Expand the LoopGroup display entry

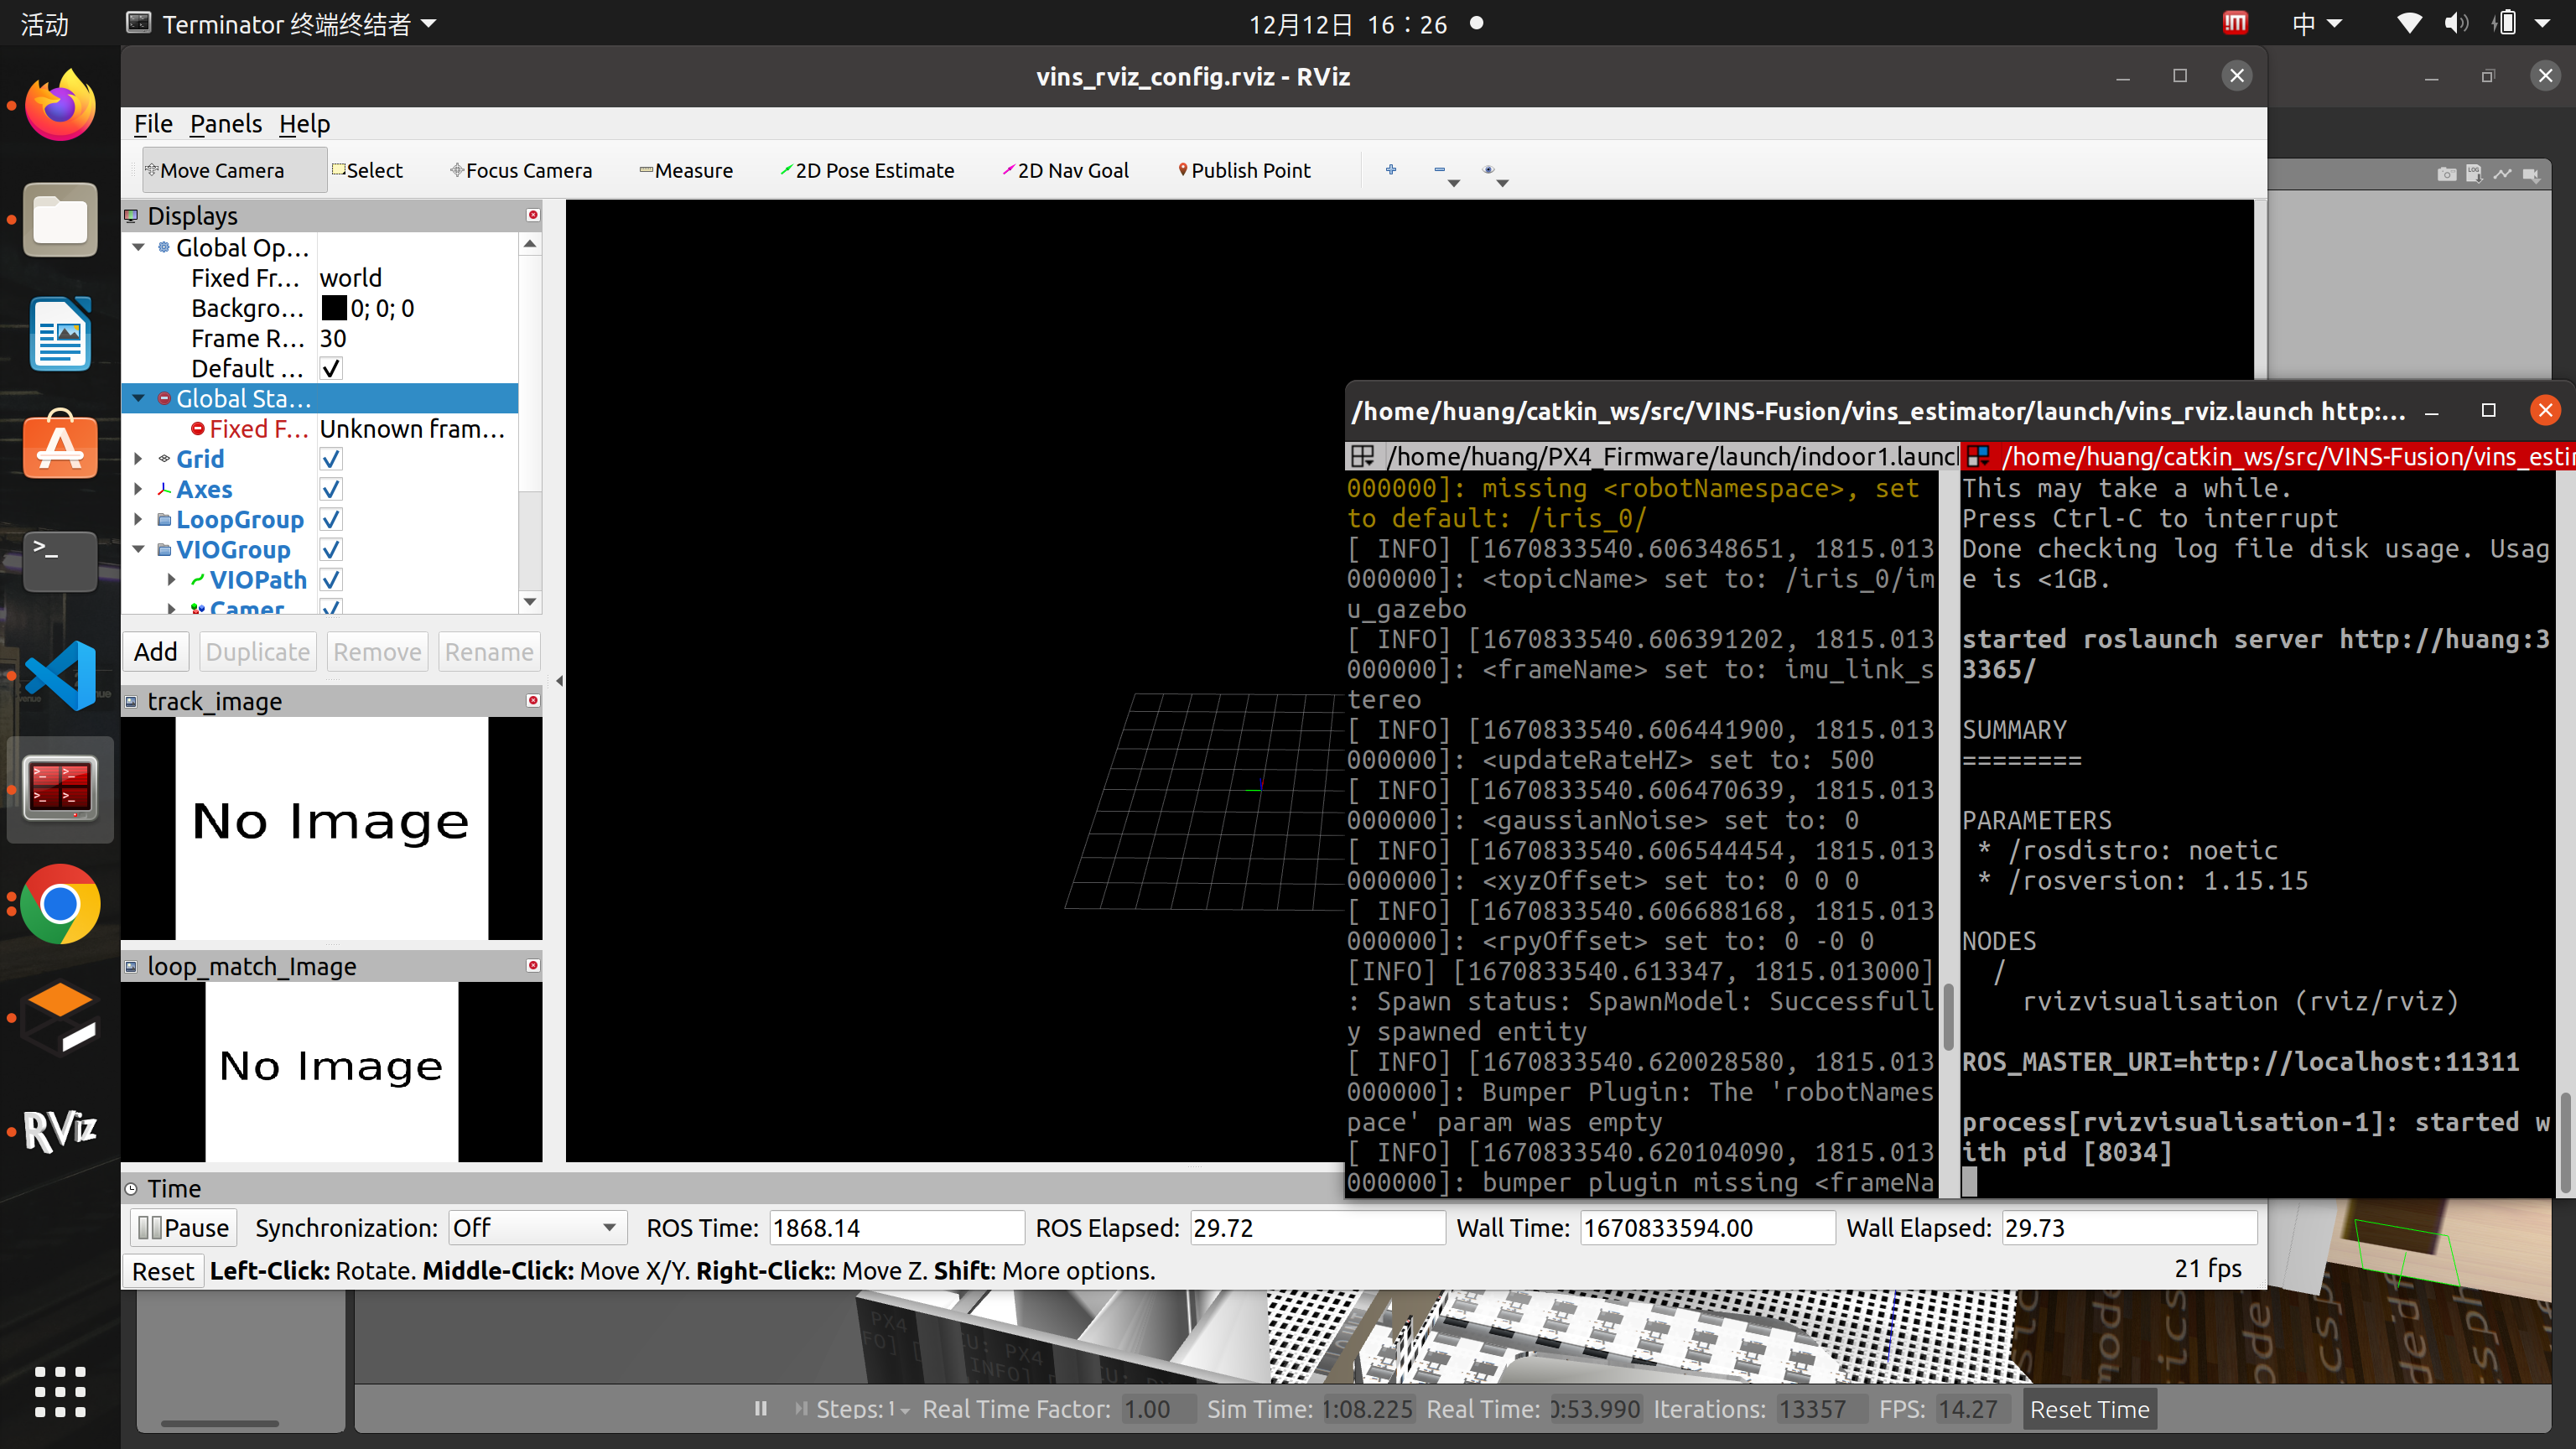pyautogui.click(x=138, y=519)
